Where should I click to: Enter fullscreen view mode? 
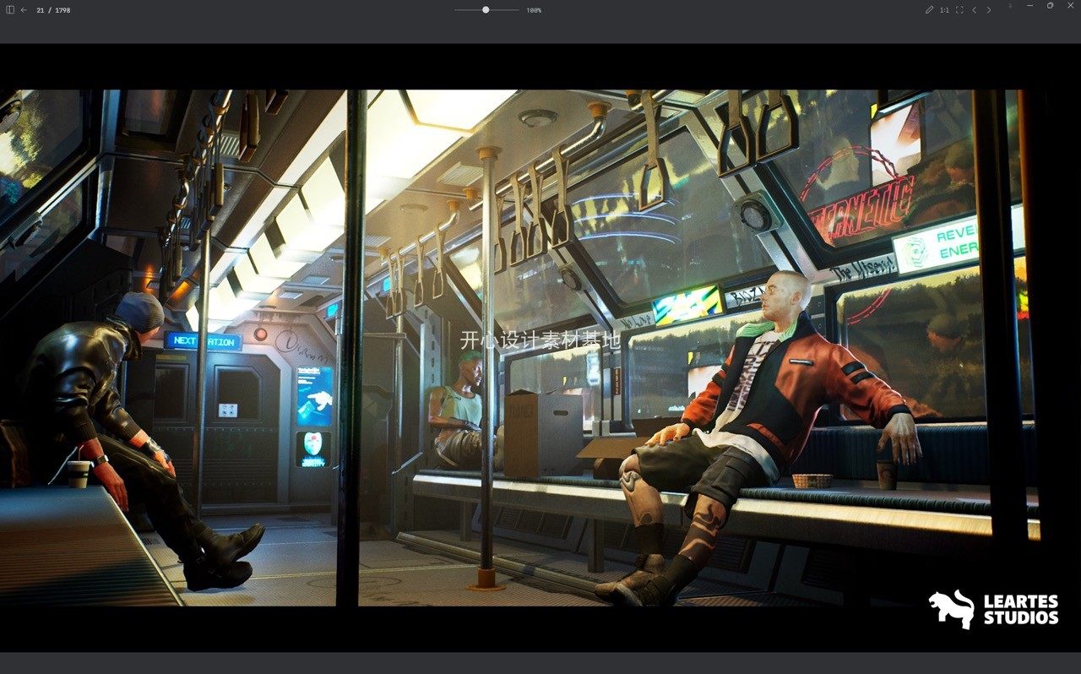click(959, 10)
